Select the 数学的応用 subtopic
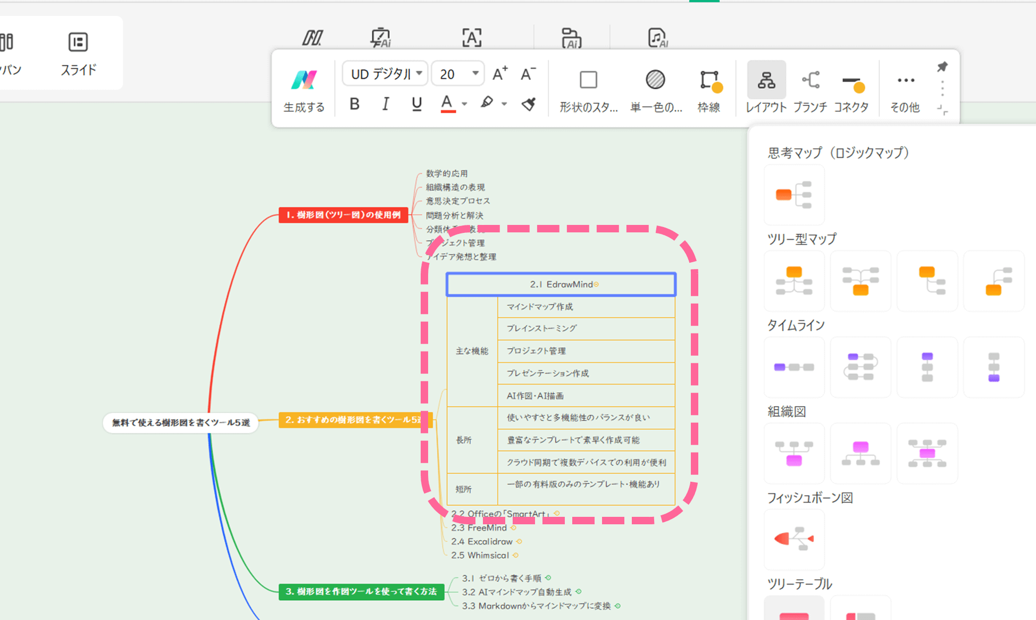 (x=447, y=173)
